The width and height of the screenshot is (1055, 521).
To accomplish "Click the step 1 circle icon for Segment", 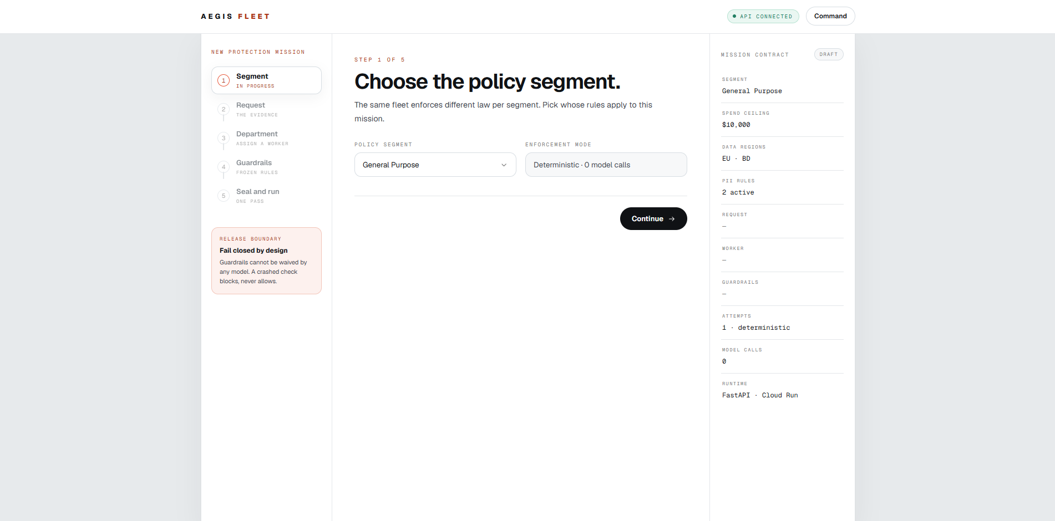I will coord(224,80).
